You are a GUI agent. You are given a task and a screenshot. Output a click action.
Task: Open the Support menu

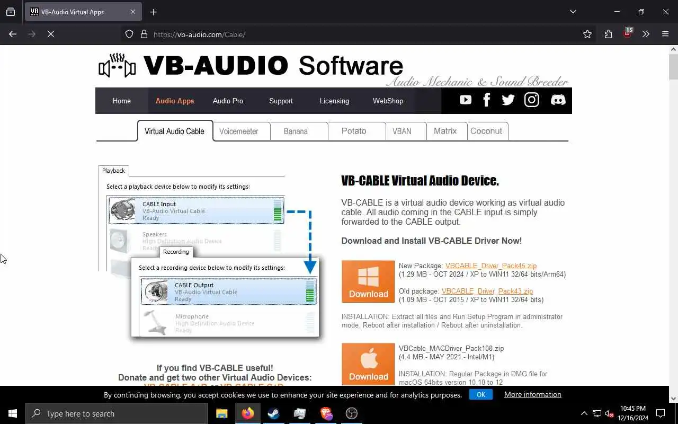point(281,101)
